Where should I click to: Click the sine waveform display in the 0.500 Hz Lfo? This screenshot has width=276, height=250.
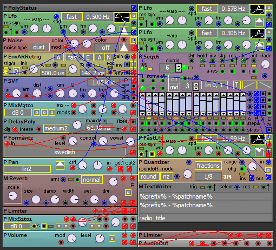tap(122, 17)
